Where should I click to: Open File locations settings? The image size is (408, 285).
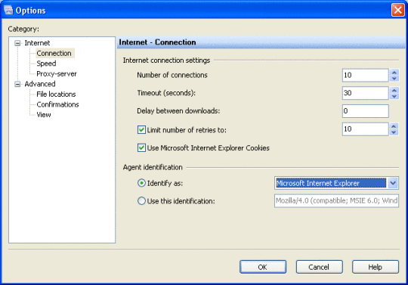(x=56, y=94)
